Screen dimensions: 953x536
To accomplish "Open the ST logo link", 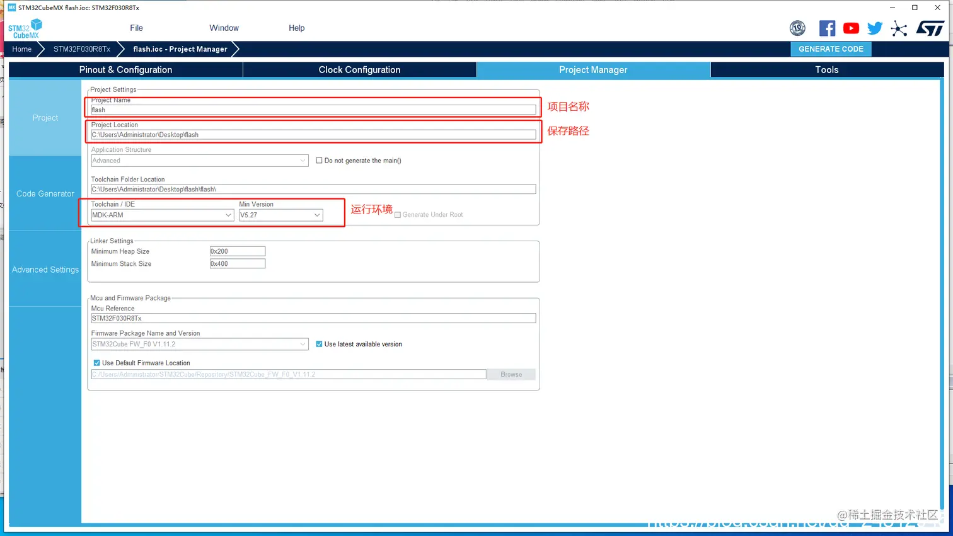I will [x=930, y=28].
